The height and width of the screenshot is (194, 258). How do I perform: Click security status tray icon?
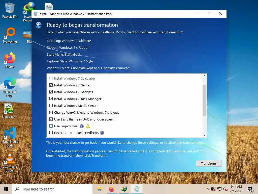coord(213,189)
